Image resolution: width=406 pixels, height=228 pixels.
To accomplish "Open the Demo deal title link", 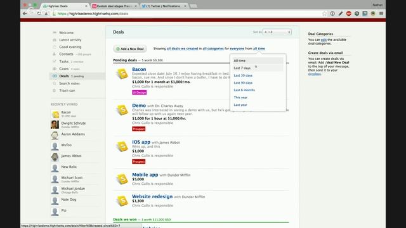I will coord(139,106).
